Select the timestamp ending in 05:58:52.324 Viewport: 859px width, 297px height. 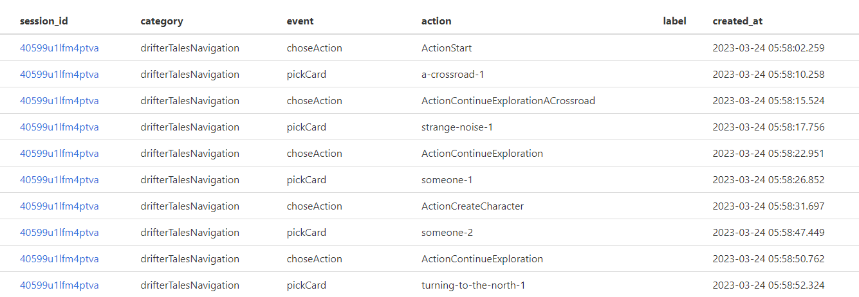click(x=768, y=285)
